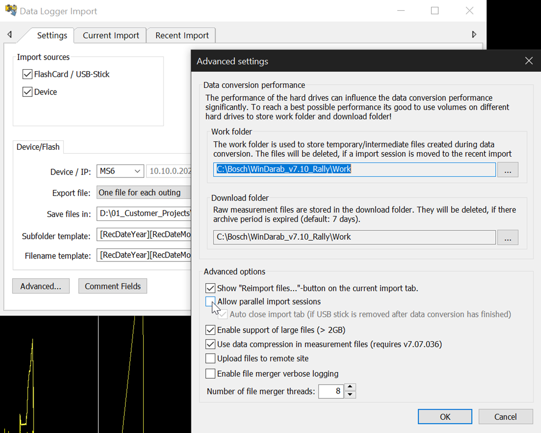Screen dimensions: 541x433
Task: Browse for the Work folder path
Action: point(507,170)
